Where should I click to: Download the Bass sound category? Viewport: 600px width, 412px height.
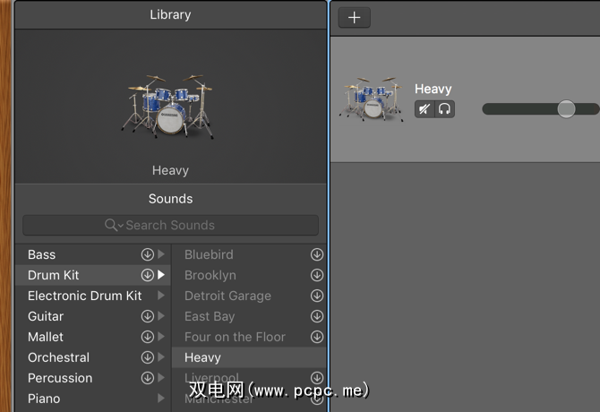coord(147,255)
